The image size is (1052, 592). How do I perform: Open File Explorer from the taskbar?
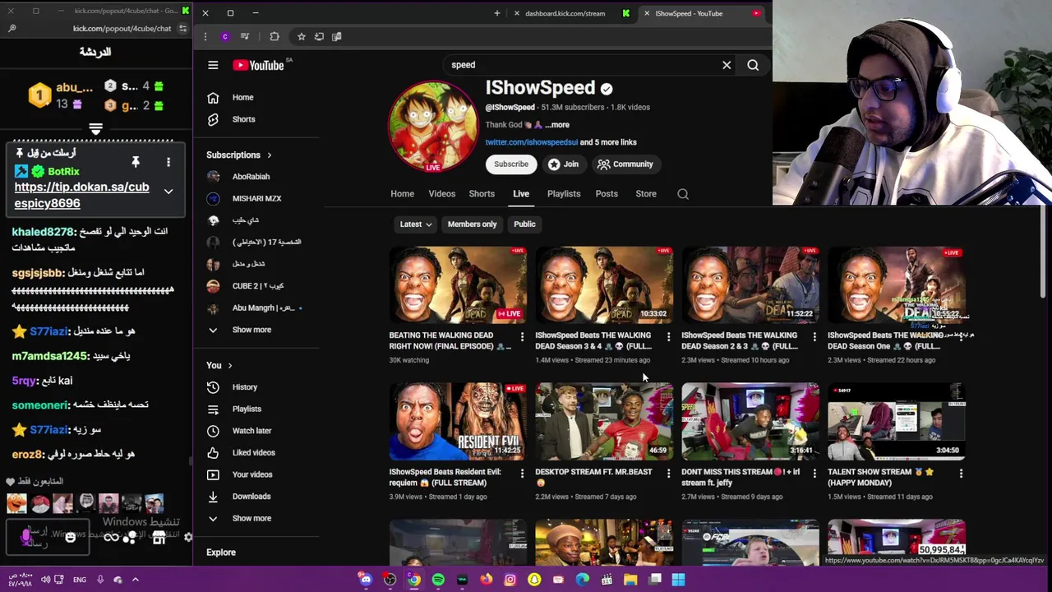tap(630, 580)
